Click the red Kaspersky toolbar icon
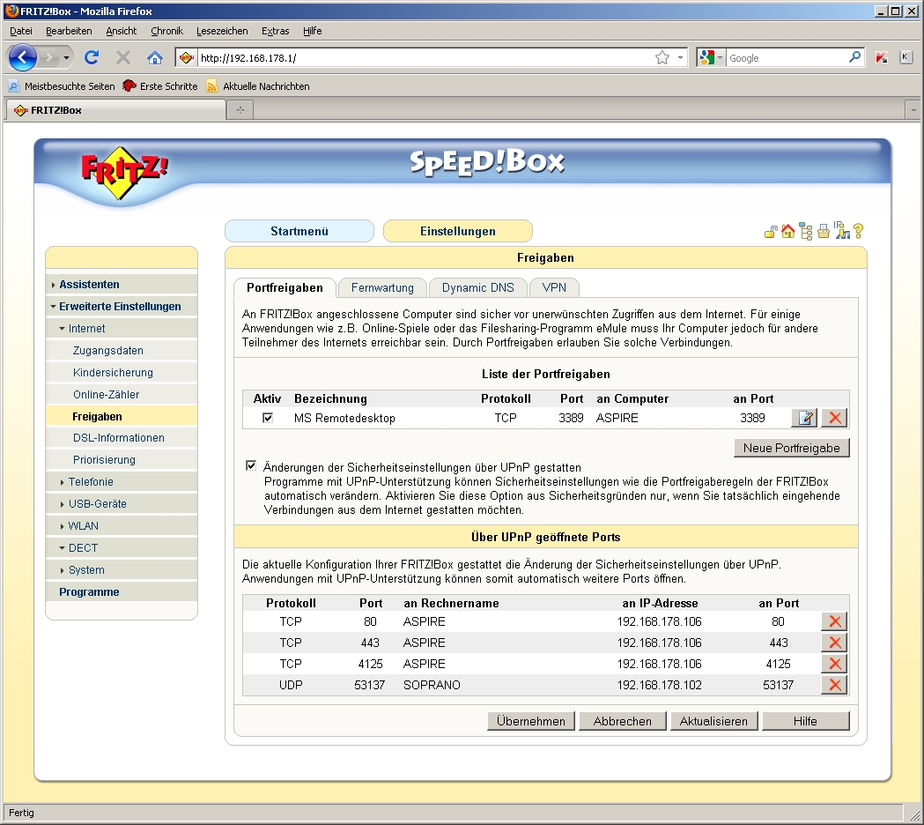924x825 pixels. coord(882,57)
